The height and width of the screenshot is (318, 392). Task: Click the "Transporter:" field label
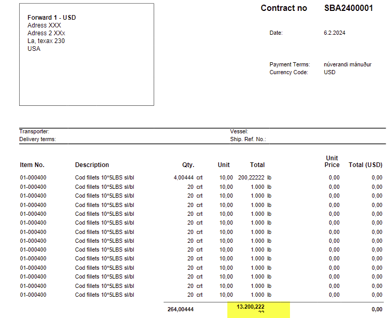(x=34, y=132)
